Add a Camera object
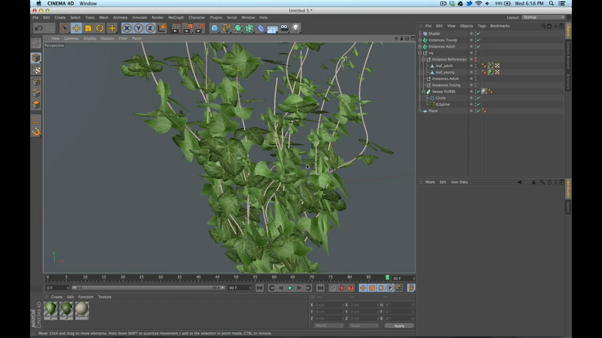This screenshot has width=602, height=338. pyautogui.click(x=284, y=28)
